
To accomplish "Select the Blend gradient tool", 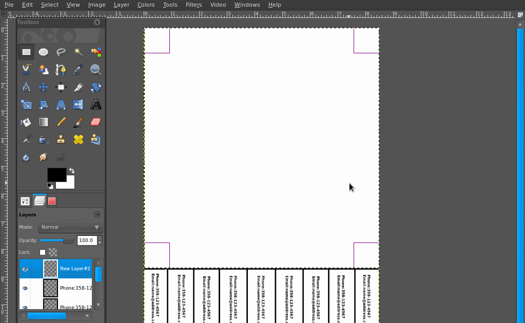I will click(x=44, y=122).
